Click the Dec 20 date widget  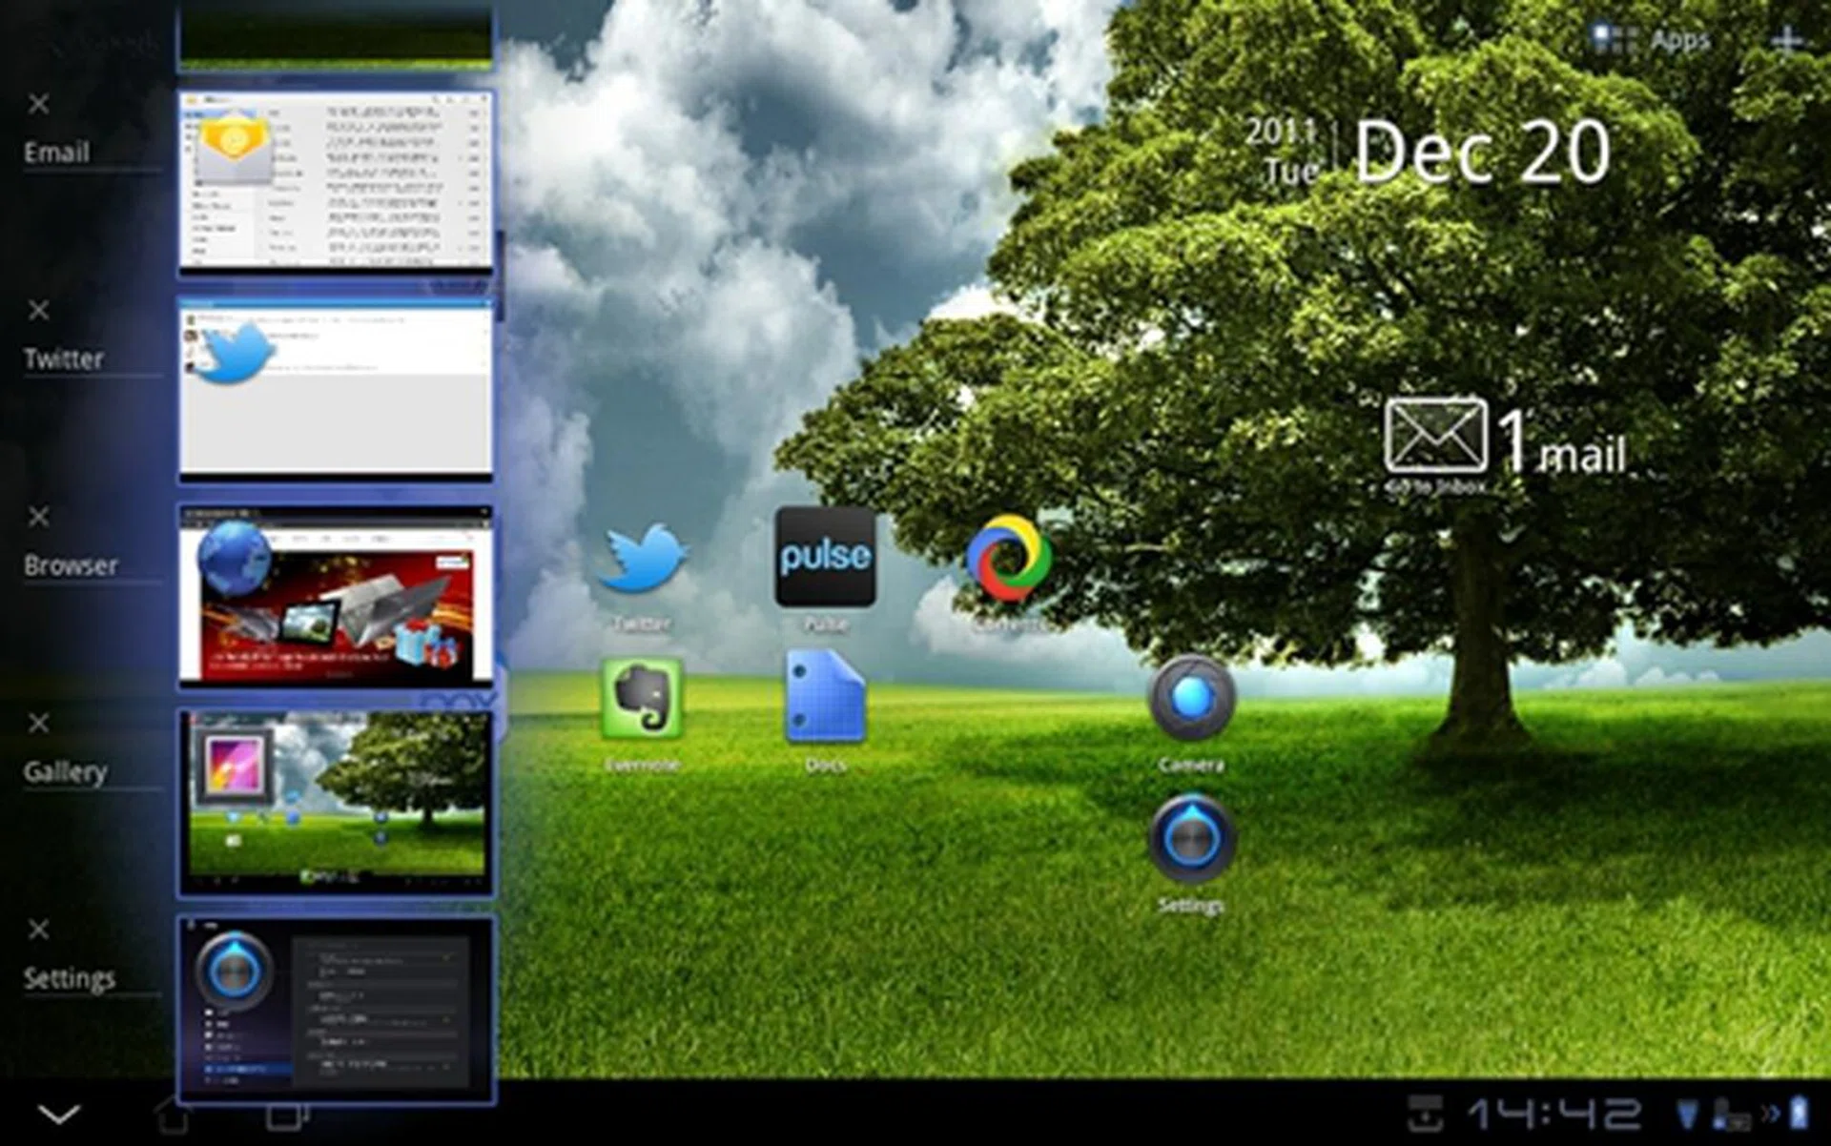point(1480,153)
